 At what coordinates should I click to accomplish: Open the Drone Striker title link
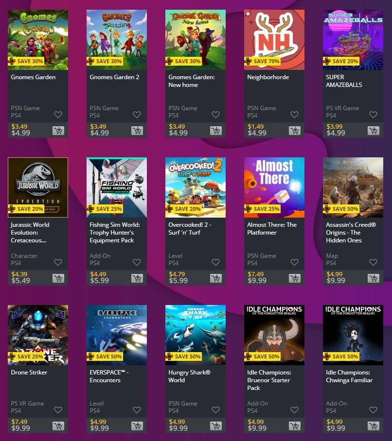29,373
